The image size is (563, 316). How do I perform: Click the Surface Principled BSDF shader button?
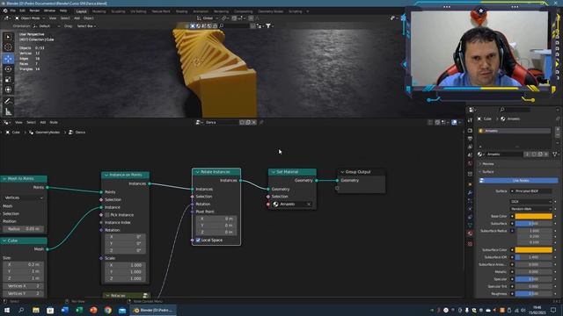tap(531, 191)
